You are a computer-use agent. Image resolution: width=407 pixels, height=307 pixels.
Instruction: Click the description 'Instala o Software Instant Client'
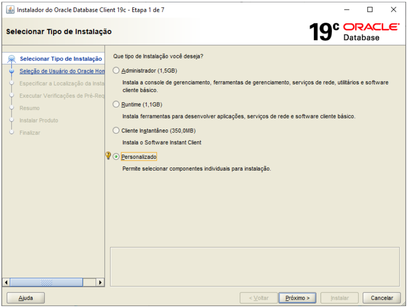click(x=162, y=142)
